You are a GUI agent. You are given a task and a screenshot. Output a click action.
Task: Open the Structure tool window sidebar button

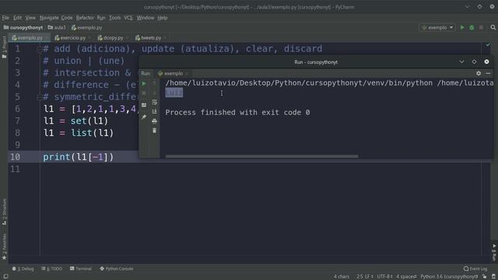[x=4, y=212]
